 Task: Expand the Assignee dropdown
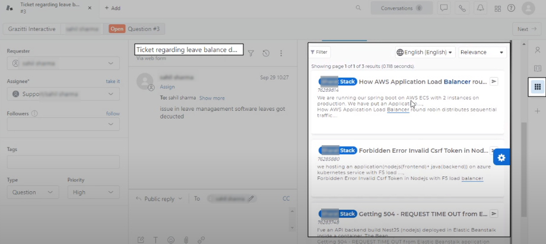coord(64,94)
